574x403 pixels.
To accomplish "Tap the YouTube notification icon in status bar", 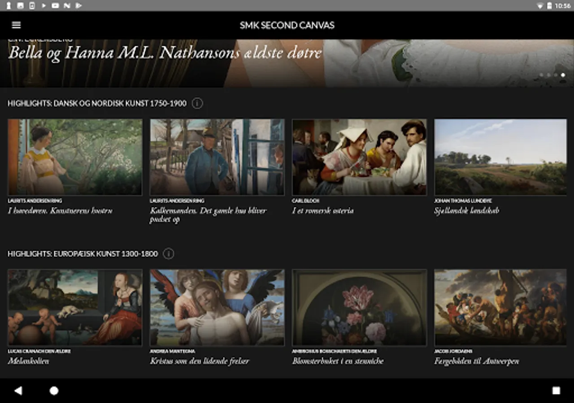I will 55,5.
